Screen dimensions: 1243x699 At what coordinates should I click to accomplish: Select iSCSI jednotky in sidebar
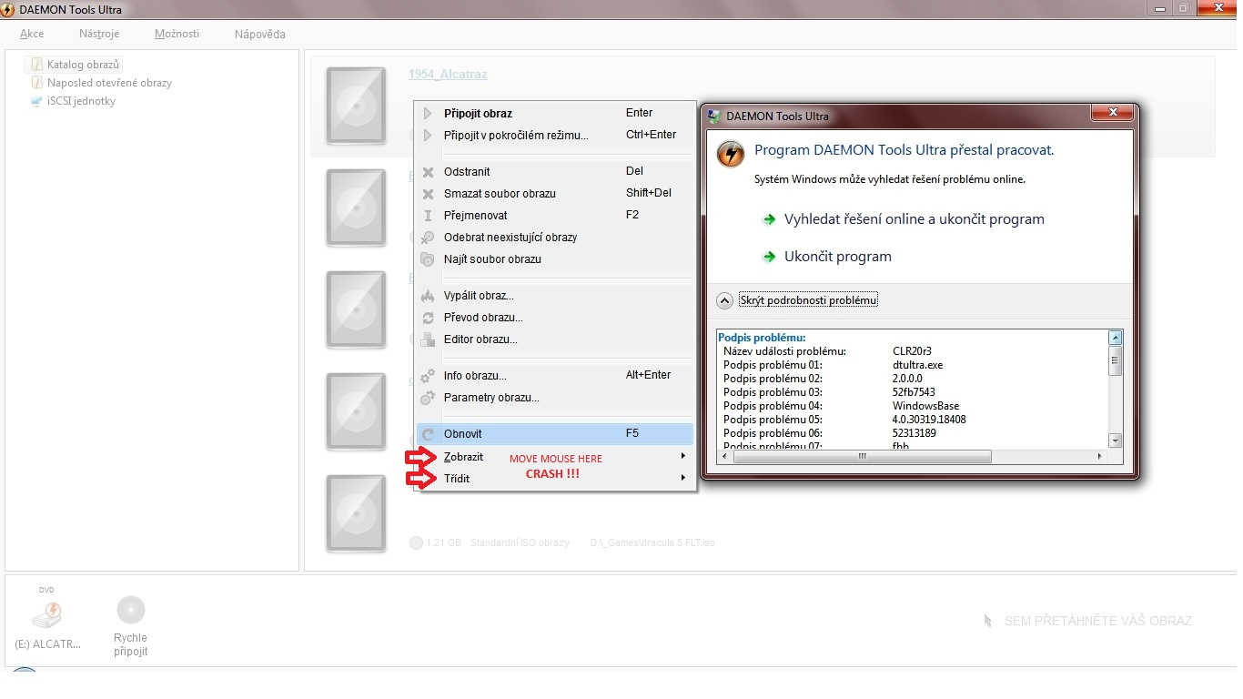pyautogui.click(x=81, y=101)
